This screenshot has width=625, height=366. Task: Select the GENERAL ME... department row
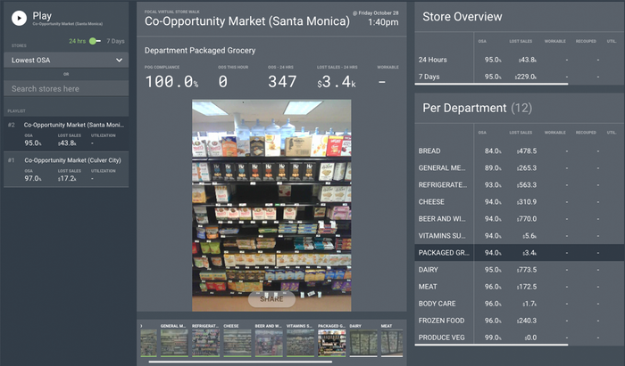tap(520, 167)
